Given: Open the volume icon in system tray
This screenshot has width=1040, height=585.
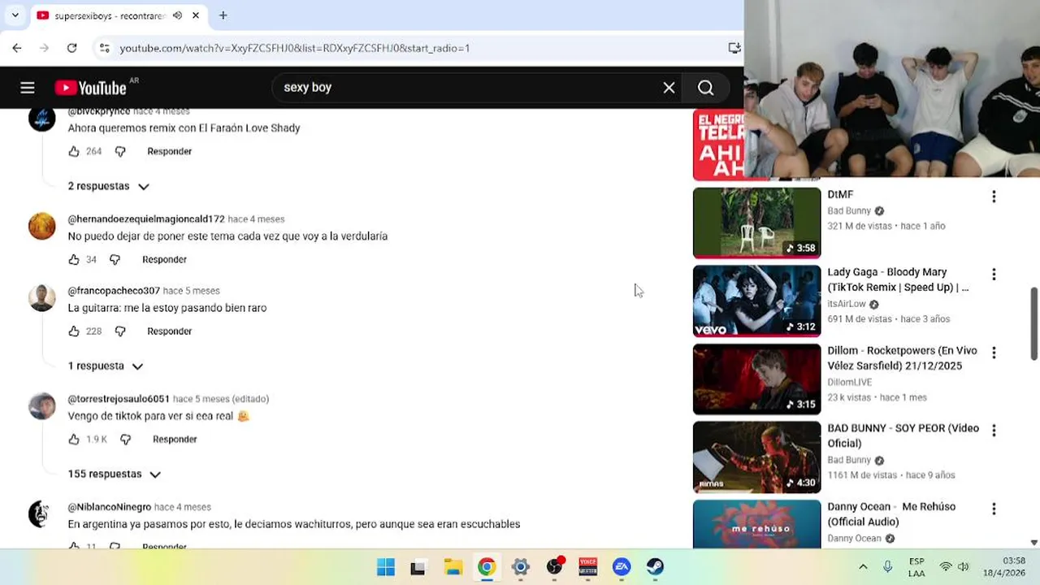Looking at the screenshot, I should (x=964, y=567).
